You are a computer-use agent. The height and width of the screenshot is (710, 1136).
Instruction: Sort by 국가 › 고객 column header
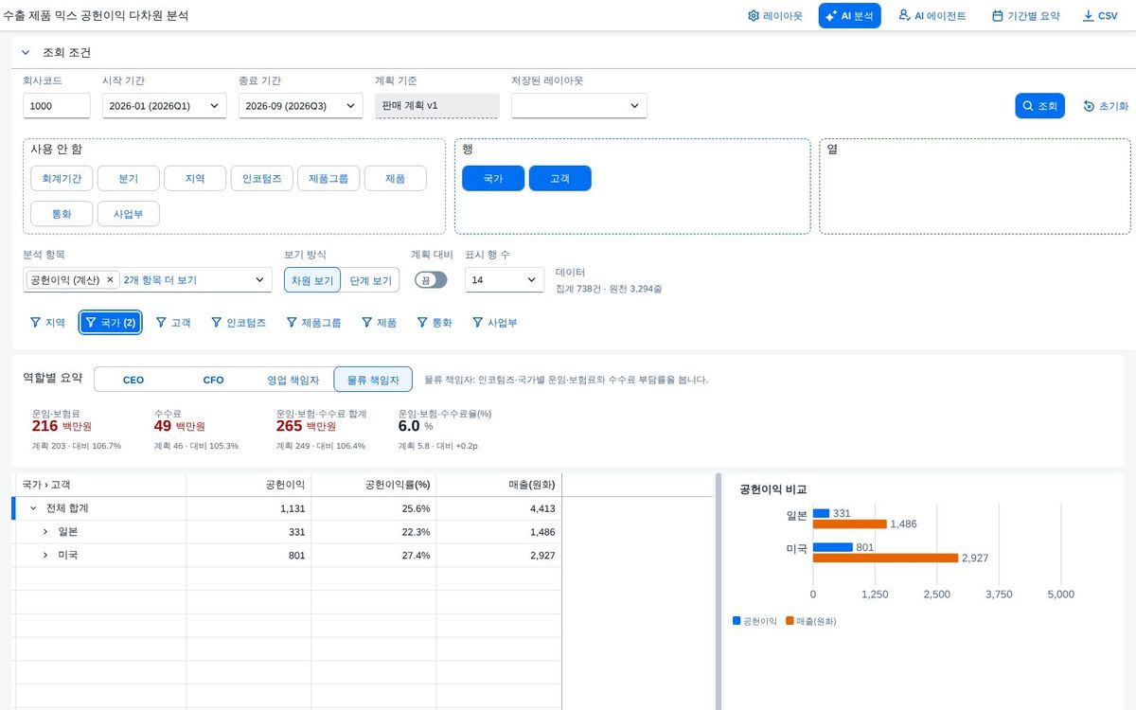100,485
